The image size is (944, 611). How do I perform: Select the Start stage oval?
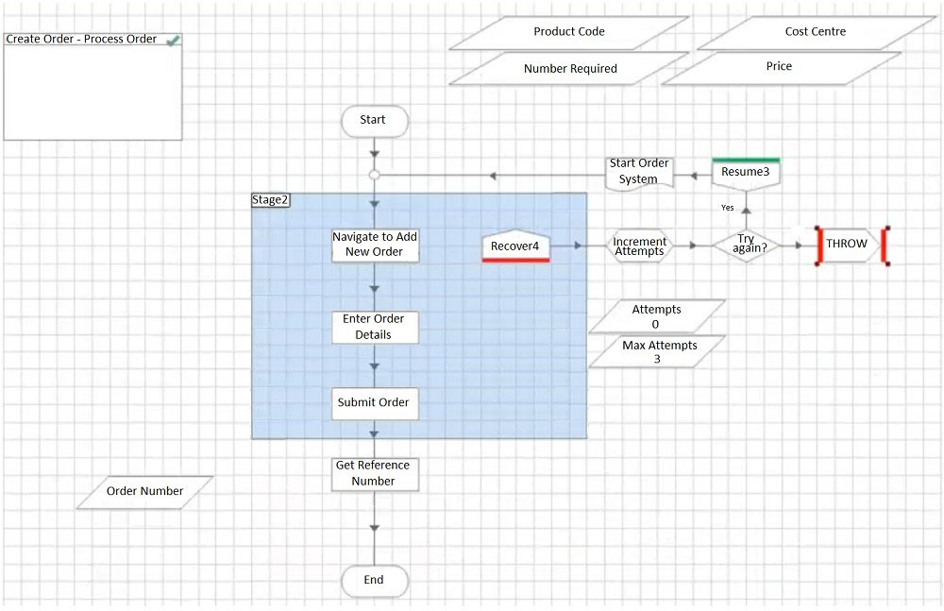tap(374, 121)
